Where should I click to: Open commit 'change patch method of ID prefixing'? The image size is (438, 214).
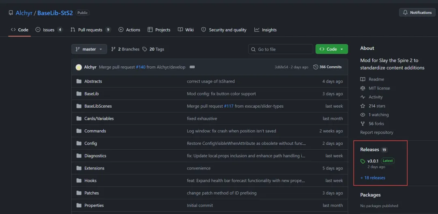click(x=221, y=193)
